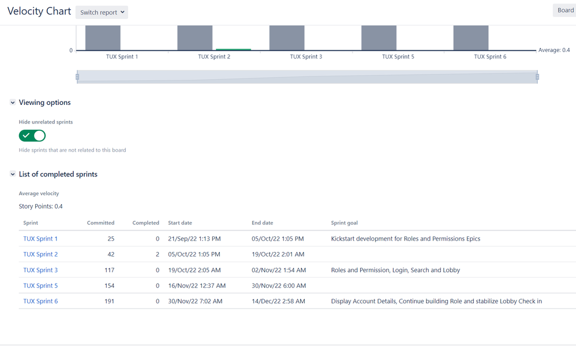
Task: Click the Start date column header
Action: click(x=180, y=223)
